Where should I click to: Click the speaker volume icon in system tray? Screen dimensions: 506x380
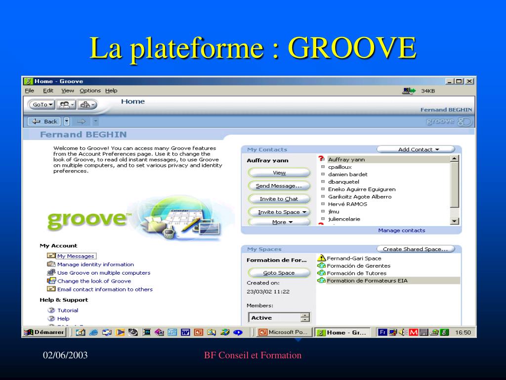click(402, 332)
